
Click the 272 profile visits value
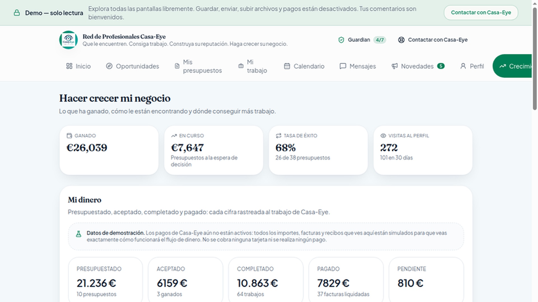(x=389, y=148)
